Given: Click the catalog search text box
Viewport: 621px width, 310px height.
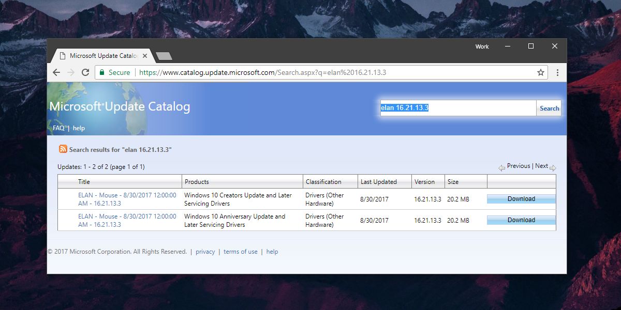Looking at the screenshot, I should pos(458,108).
